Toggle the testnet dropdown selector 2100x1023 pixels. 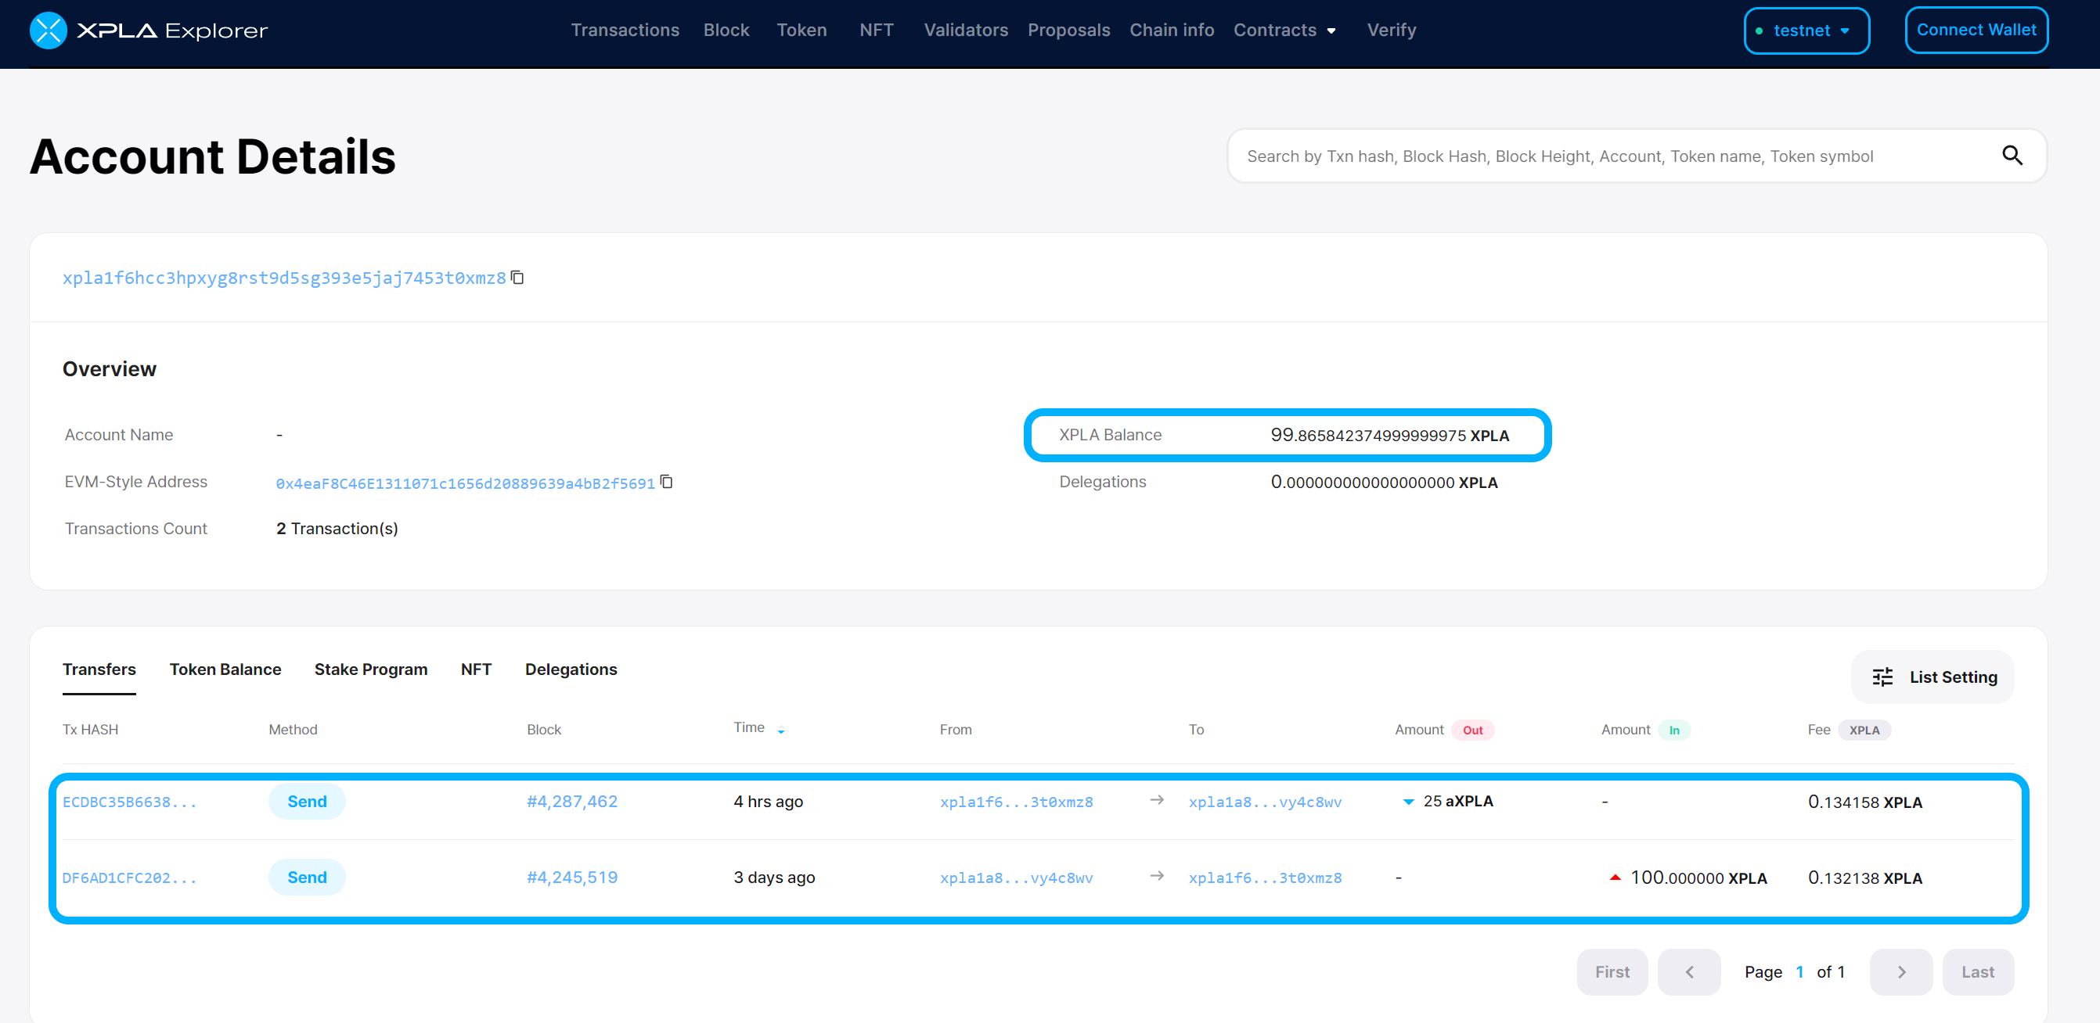coord(1806,30)
